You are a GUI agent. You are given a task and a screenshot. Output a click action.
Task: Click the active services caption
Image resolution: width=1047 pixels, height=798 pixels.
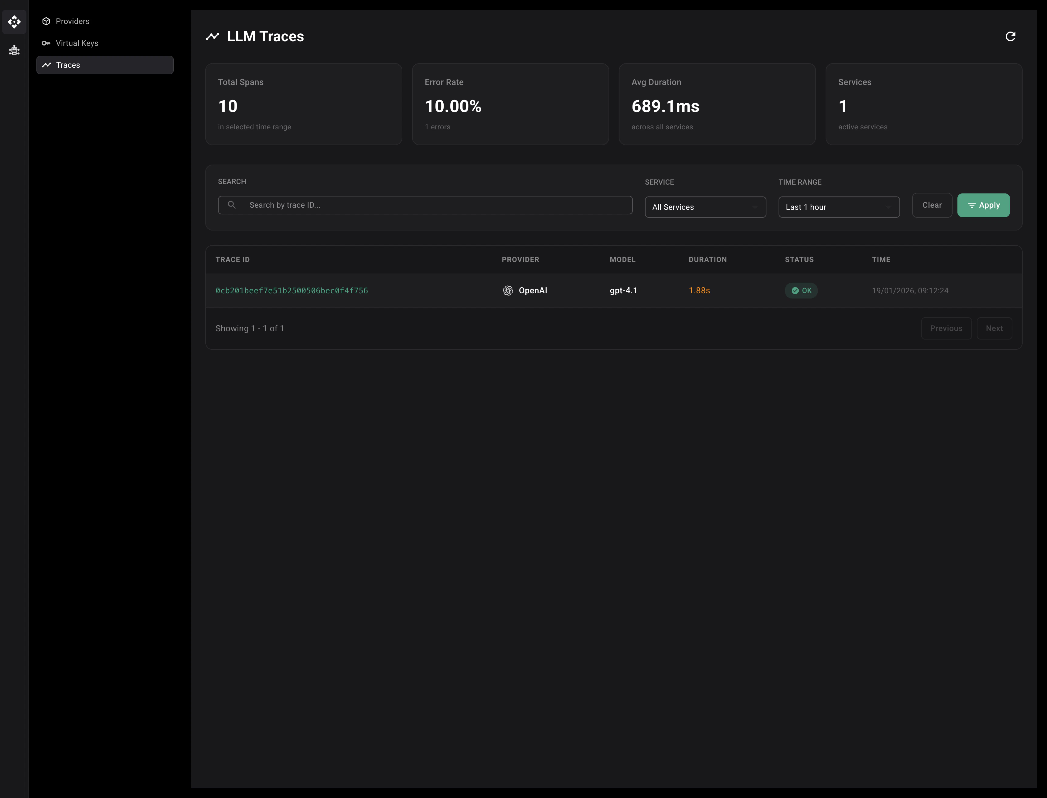[862, 127]
